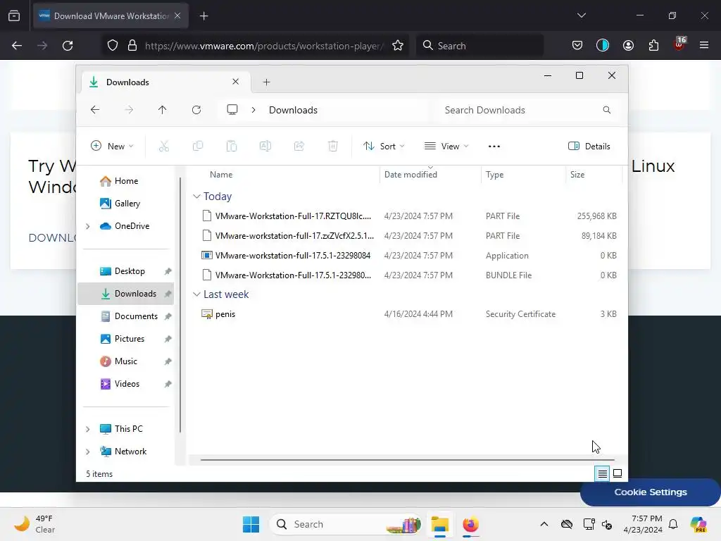Click the Share icon in Explorer toolbar
The width and height of the screenshot is (721, 541).
point(299,147)
